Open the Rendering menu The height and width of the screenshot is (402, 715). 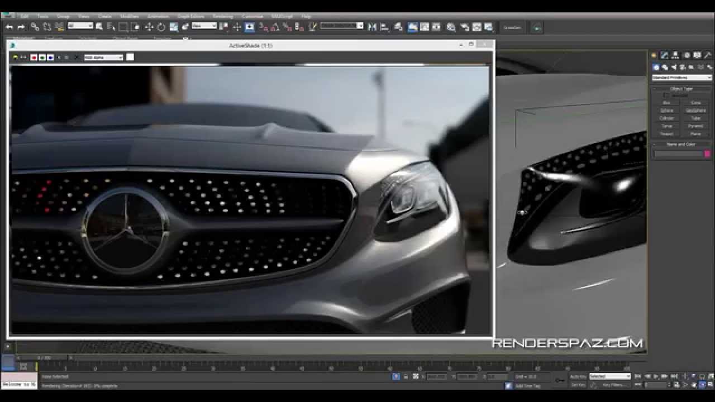tap(223, 16)
